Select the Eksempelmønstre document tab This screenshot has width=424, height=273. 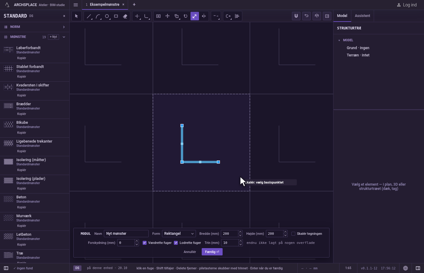click(104, 5)
